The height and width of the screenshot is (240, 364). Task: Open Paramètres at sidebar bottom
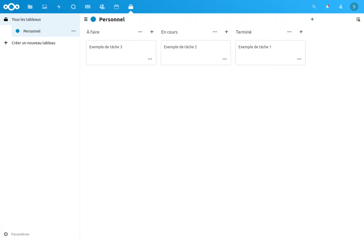click(20, 234)
